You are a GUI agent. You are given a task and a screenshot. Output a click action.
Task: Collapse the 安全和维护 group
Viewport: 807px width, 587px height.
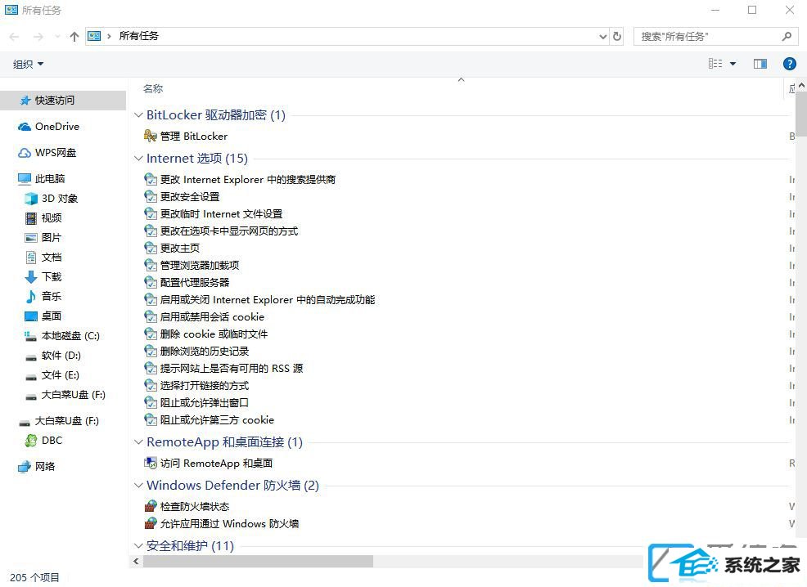138,546
